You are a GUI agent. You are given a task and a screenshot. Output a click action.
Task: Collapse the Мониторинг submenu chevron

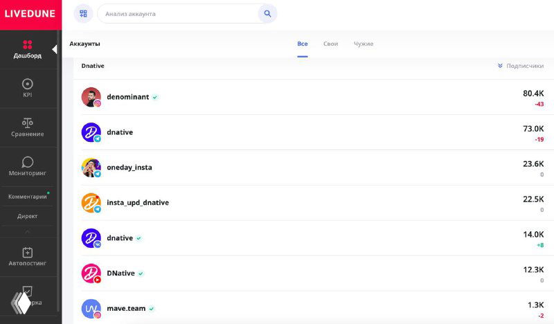click(28, 231)
